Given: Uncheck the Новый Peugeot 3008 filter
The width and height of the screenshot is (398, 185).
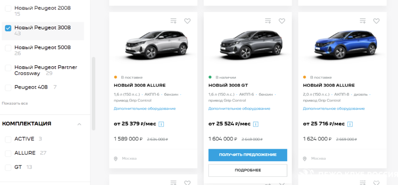Looking at the screenshot, I should tap(8, 28).
